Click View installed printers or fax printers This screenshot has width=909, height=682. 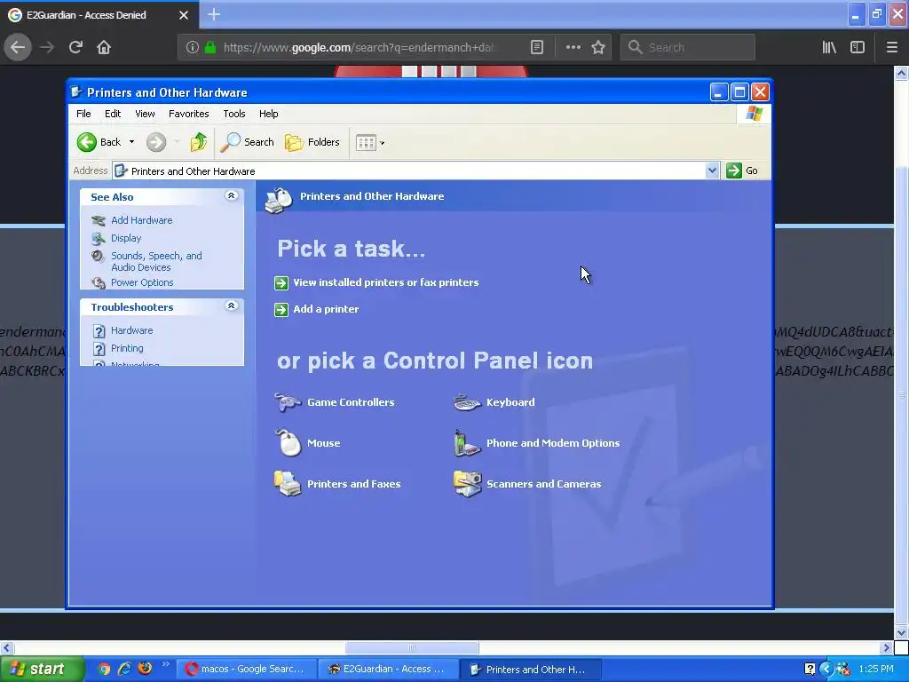(x=385, y=282)
